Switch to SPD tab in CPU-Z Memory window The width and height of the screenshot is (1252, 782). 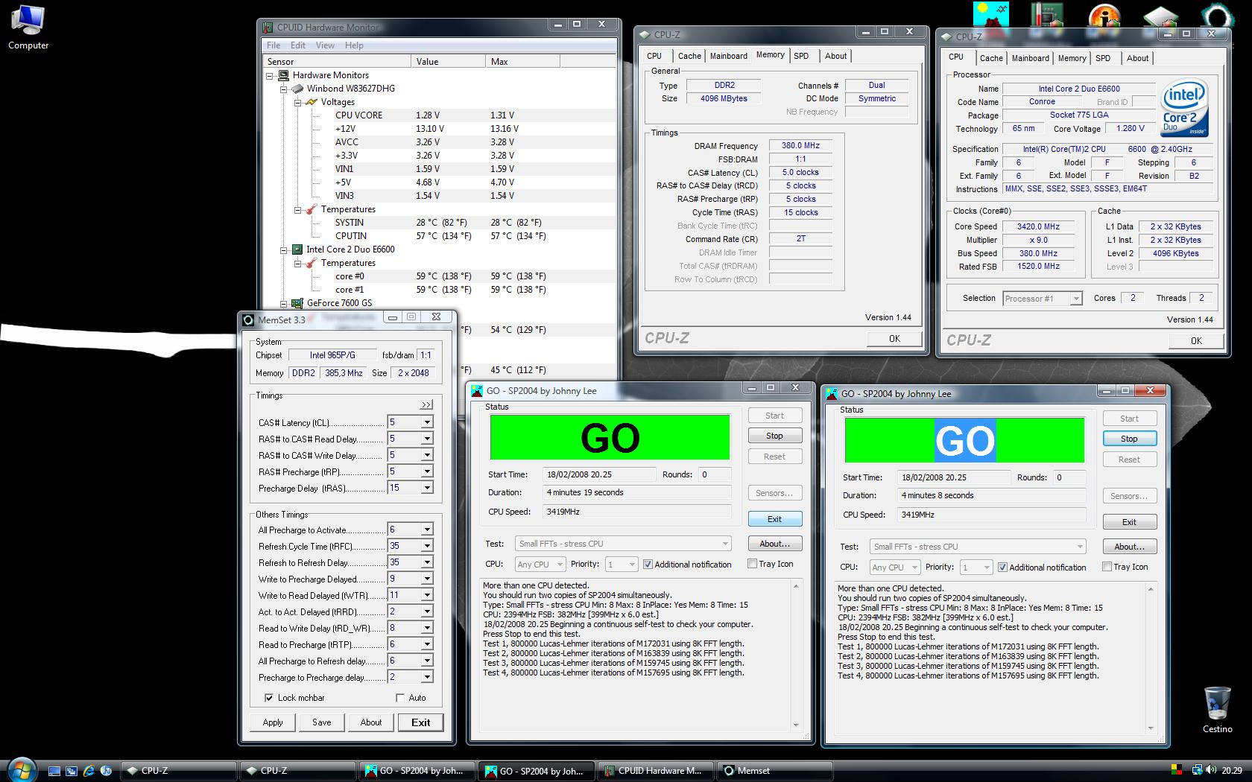pyautogui.click(x=801, y=56)
